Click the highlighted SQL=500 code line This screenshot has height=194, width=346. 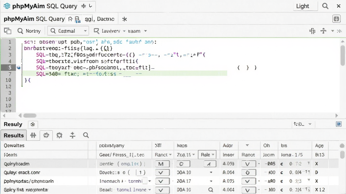pyautogui.click(x=125, y=74)
